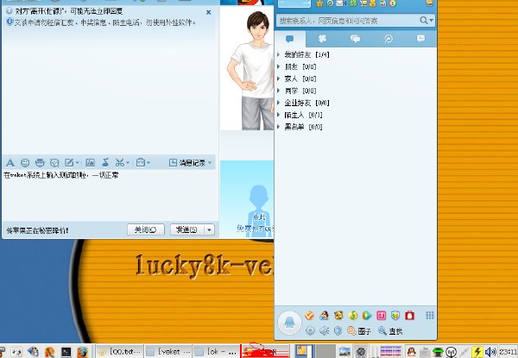The height and width of the screenshot is (358, 518).
Task: Open the green swirl browser icon
Action: coord(353,316)
